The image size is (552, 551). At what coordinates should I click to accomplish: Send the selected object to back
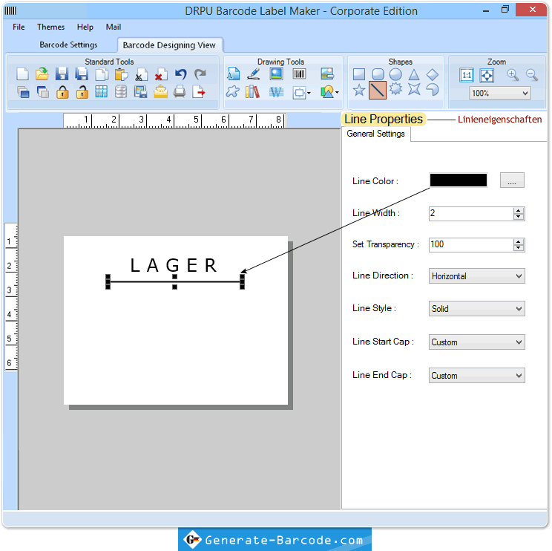coord(42,92)
